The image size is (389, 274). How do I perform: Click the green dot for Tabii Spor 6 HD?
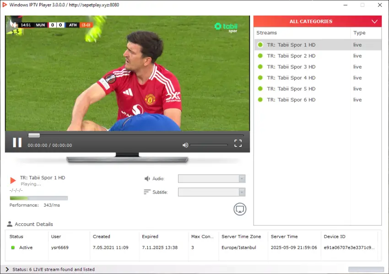click(x=260, y=100)
